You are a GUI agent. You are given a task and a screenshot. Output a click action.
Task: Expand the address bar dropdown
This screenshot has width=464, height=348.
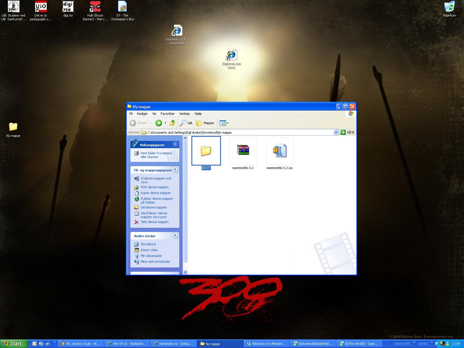(336, 132)
